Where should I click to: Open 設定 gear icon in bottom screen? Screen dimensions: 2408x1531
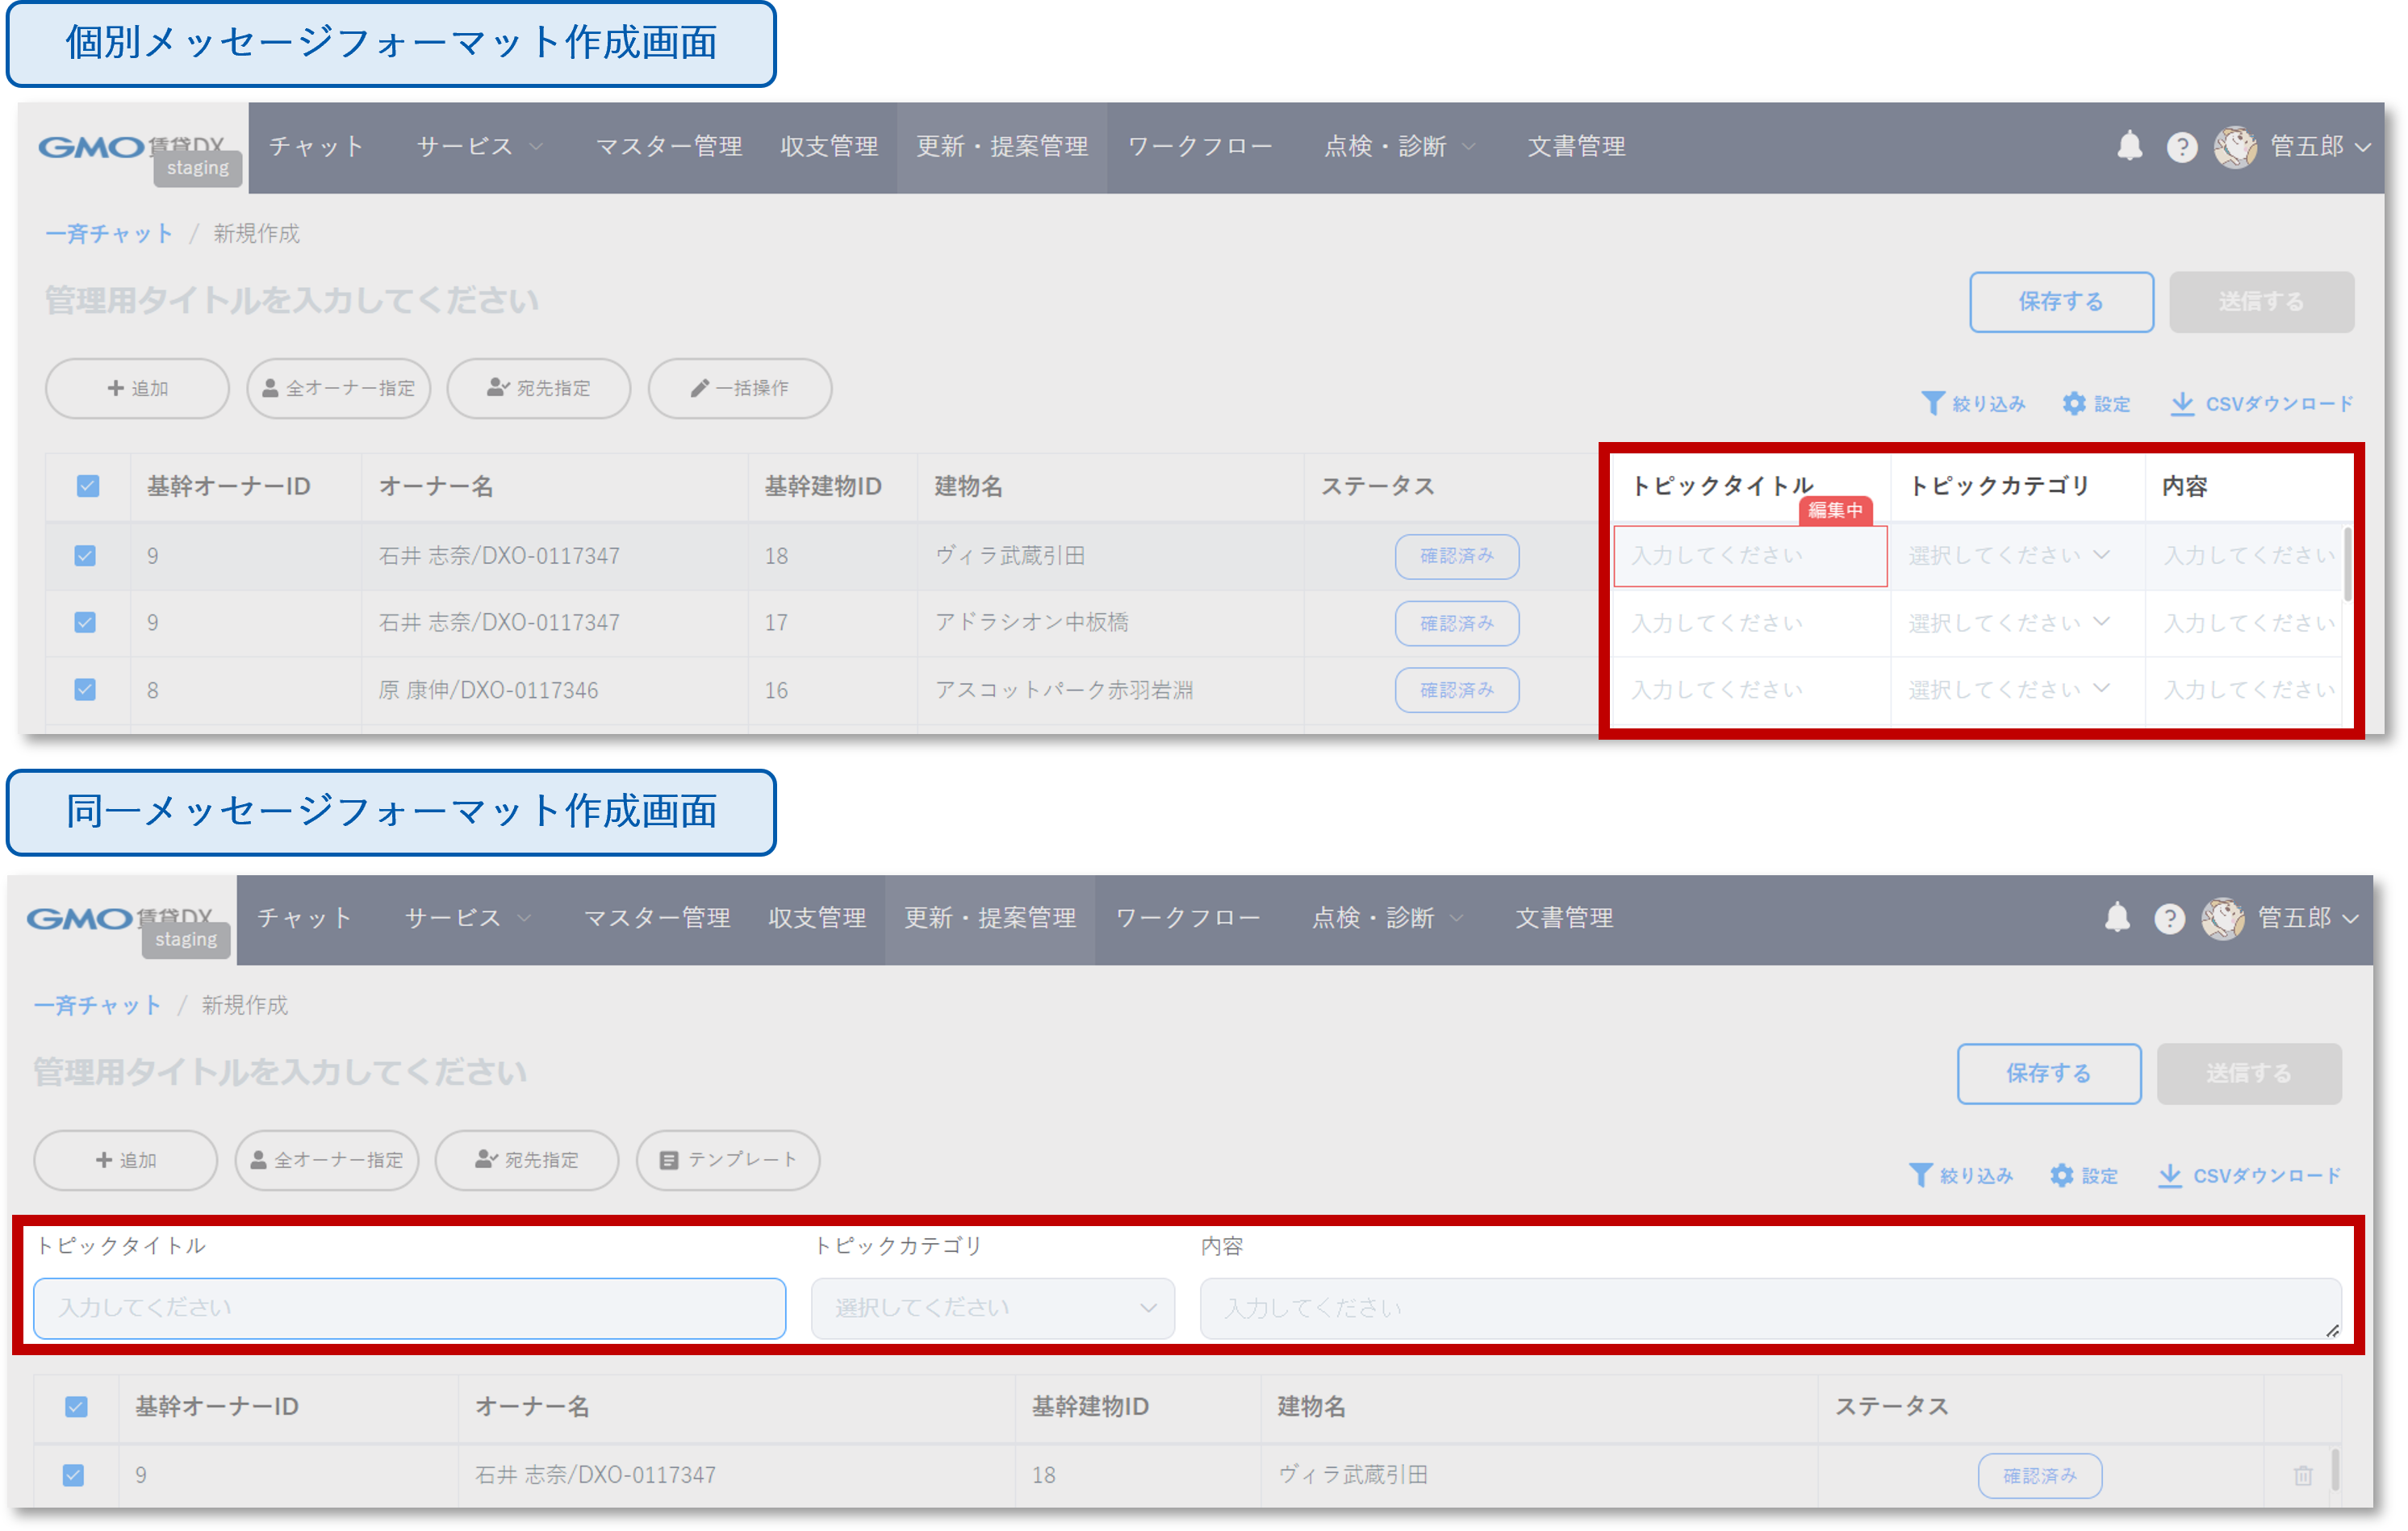2062,1175
